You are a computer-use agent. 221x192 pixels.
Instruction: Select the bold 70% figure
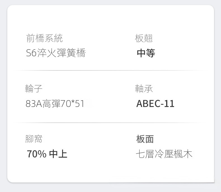point(36,154)
